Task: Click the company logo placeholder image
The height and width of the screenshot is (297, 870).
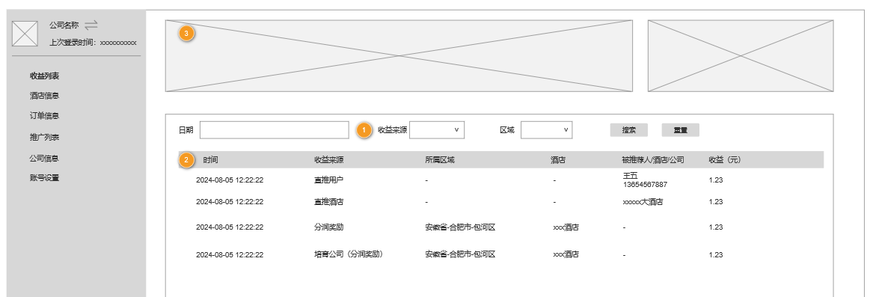Action: (25, 34)
